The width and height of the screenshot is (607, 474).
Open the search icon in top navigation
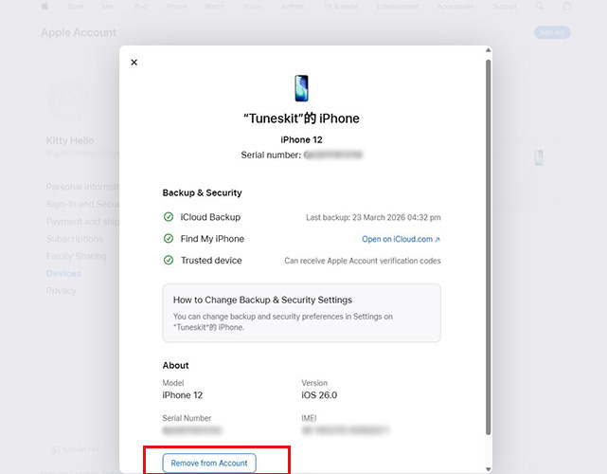[539, 7]
